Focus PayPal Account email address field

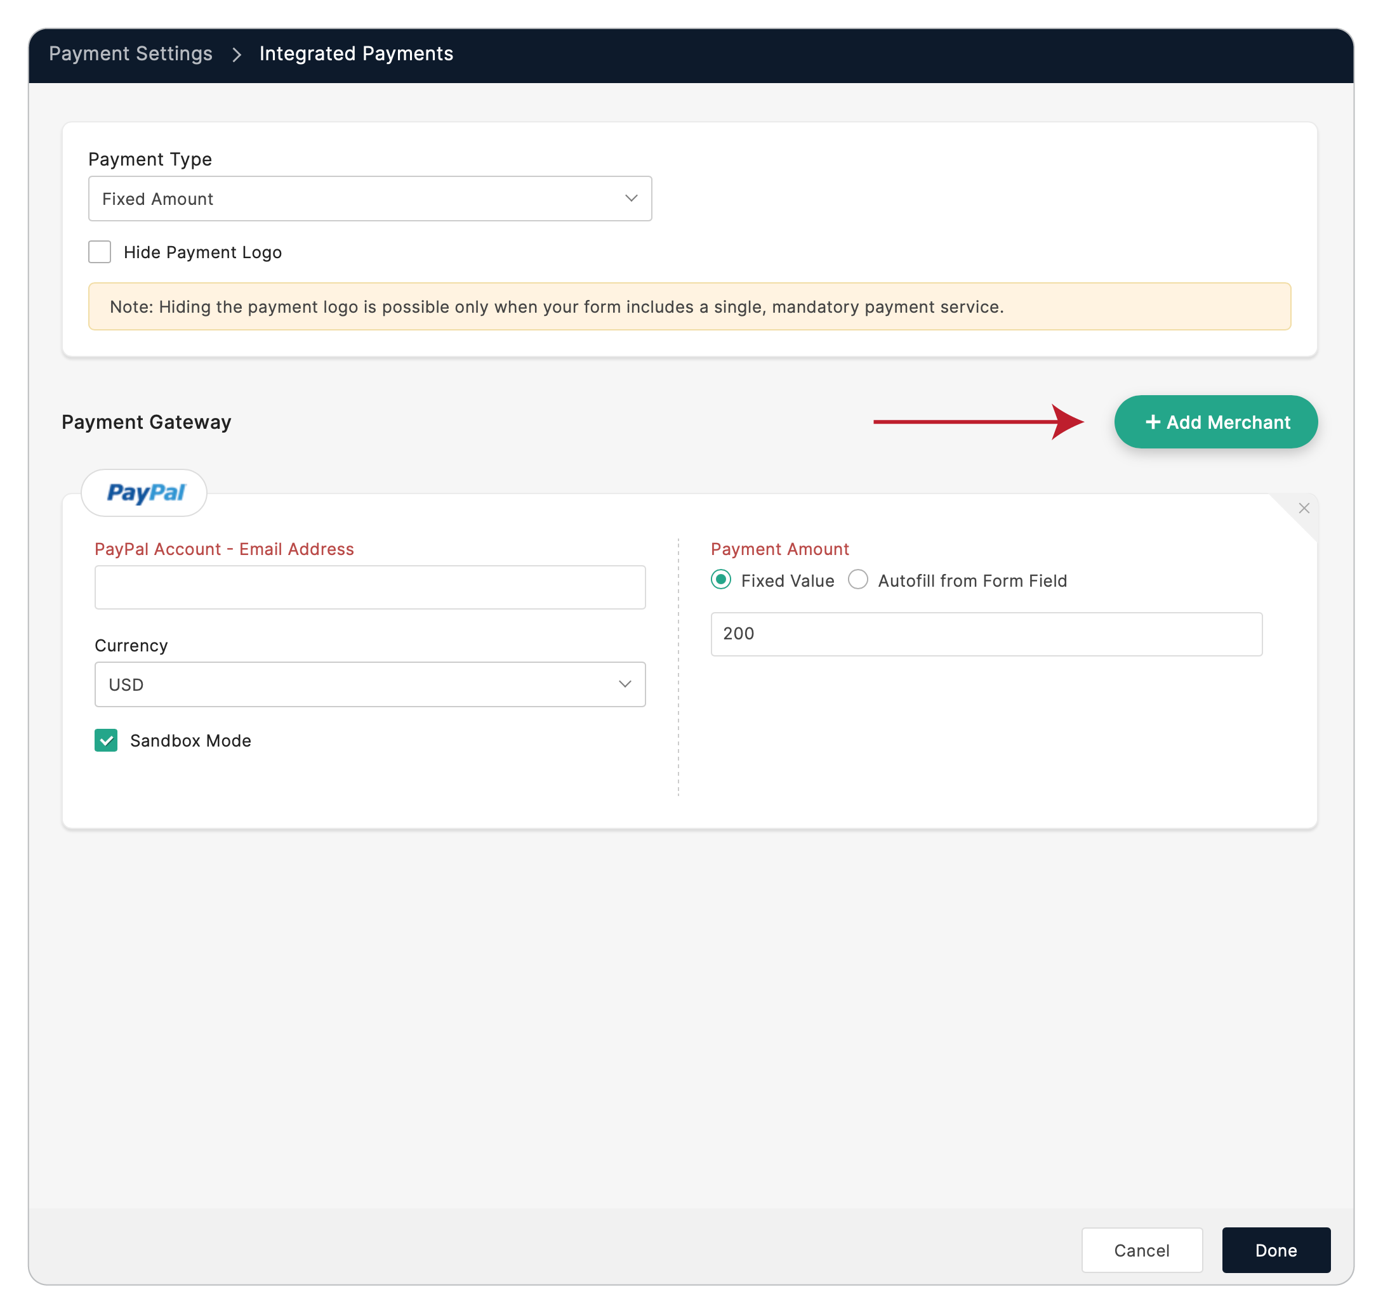pyautogui.click(x=369, y=587)
